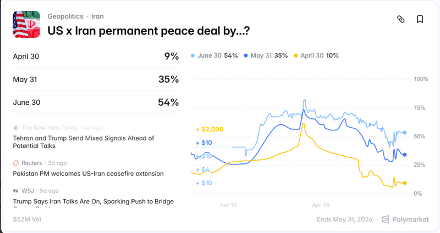Click the Polymarket logo icon
440x233 pixels.
[x=386, y=219]
